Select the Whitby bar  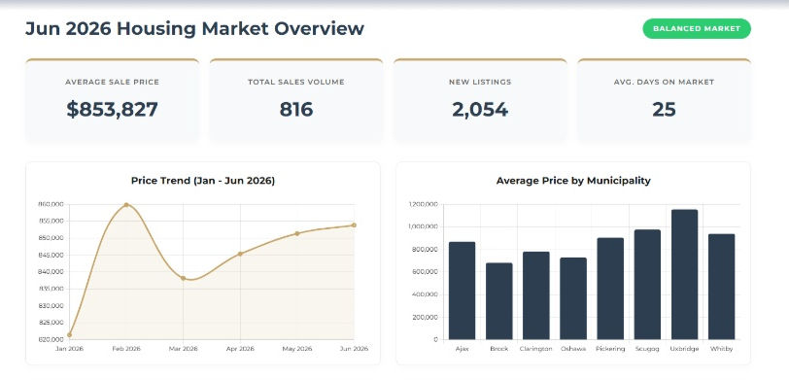tap(722, 287)
